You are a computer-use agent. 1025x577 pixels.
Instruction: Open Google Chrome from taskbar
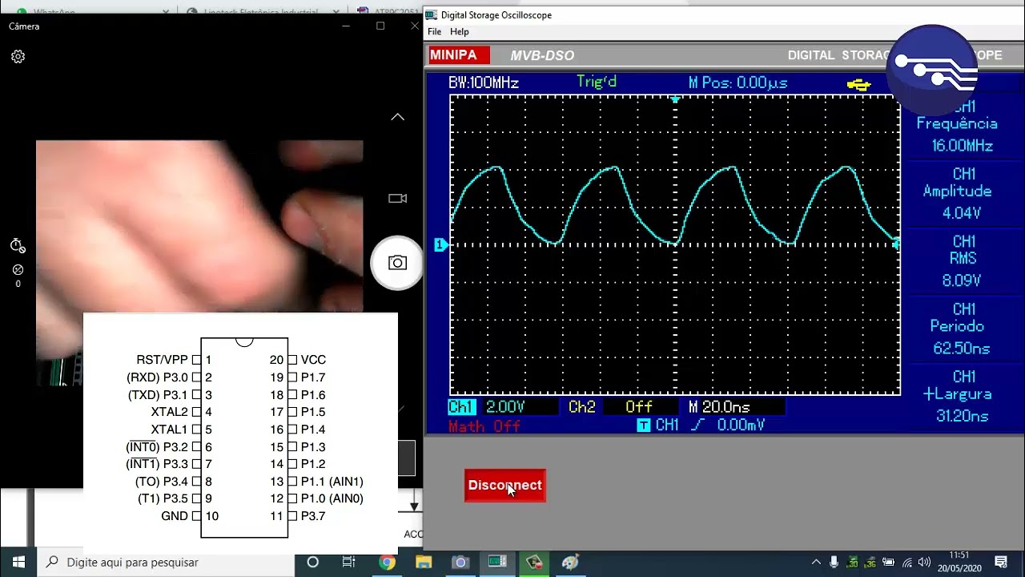[387, 563]
